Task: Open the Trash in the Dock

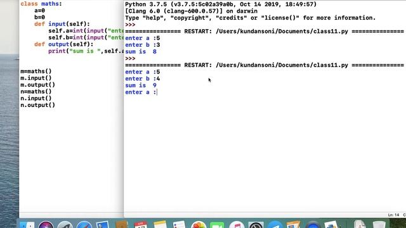Action: (379, 224)
